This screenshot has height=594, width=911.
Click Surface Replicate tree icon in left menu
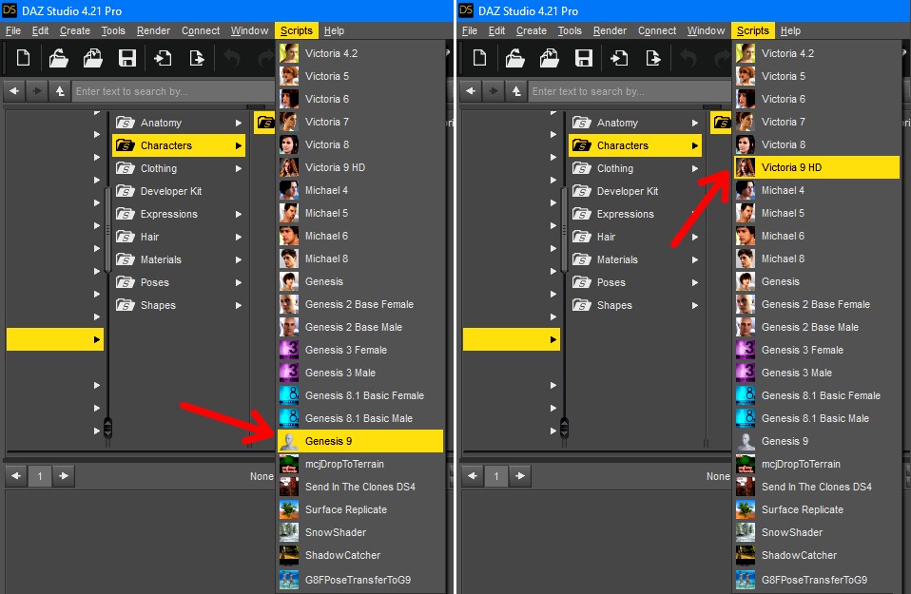(289, 509)
